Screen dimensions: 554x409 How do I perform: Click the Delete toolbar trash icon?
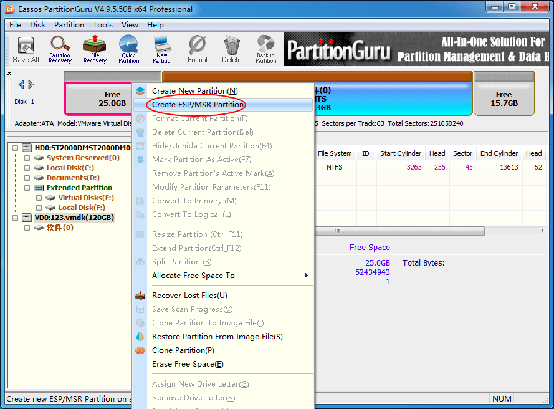(231, 50)
